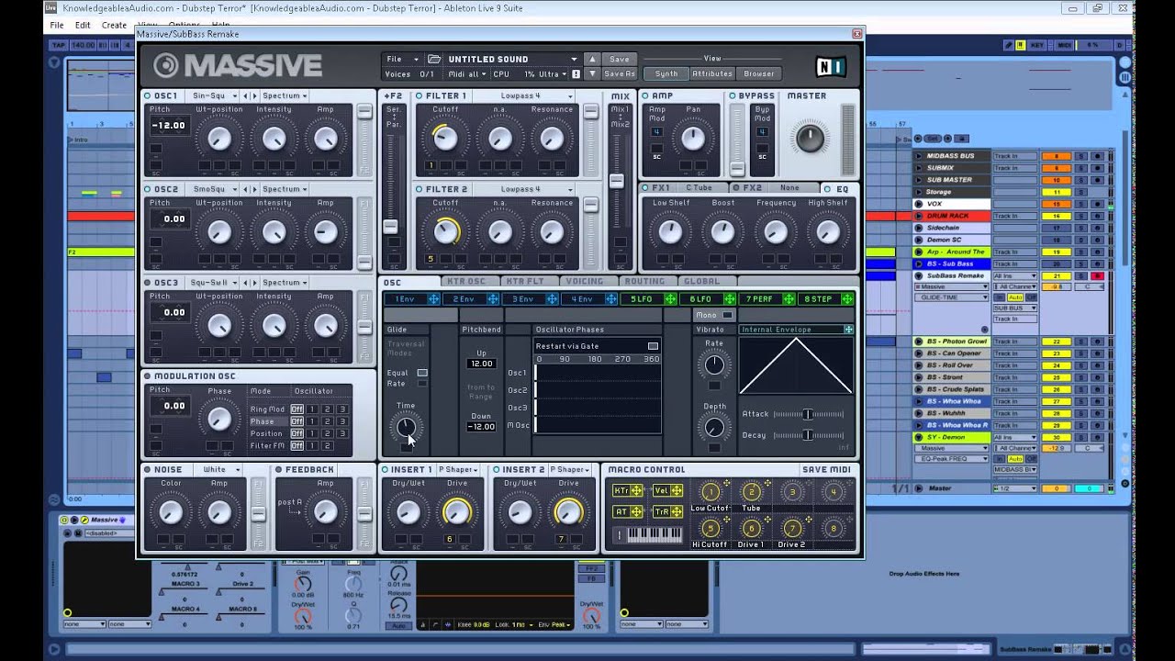Toggle Filter 1 power button
1175x661 pixels.
419,95
